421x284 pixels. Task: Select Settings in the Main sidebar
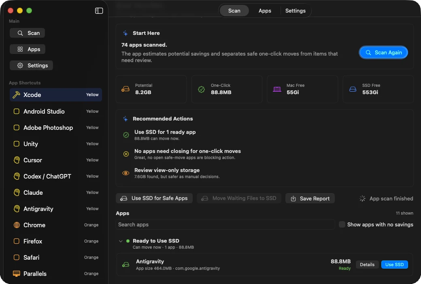coord(32,65)
